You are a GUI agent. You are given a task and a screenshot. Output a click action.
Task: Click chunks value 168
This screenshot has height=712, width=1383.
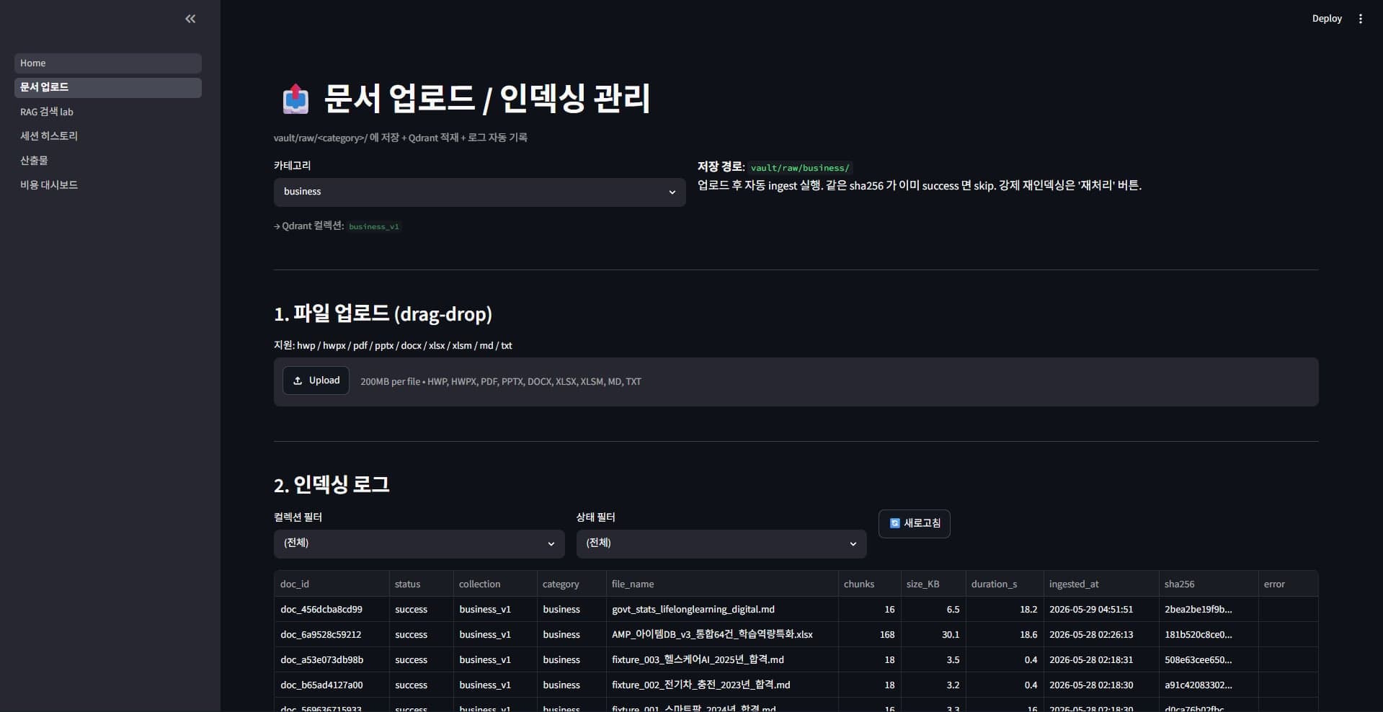click(869, 635)
